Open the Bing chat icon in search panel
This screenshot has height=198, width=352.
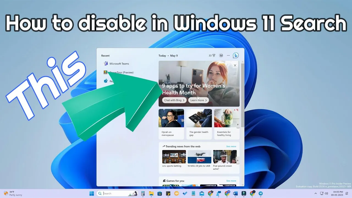coord(236,56)
